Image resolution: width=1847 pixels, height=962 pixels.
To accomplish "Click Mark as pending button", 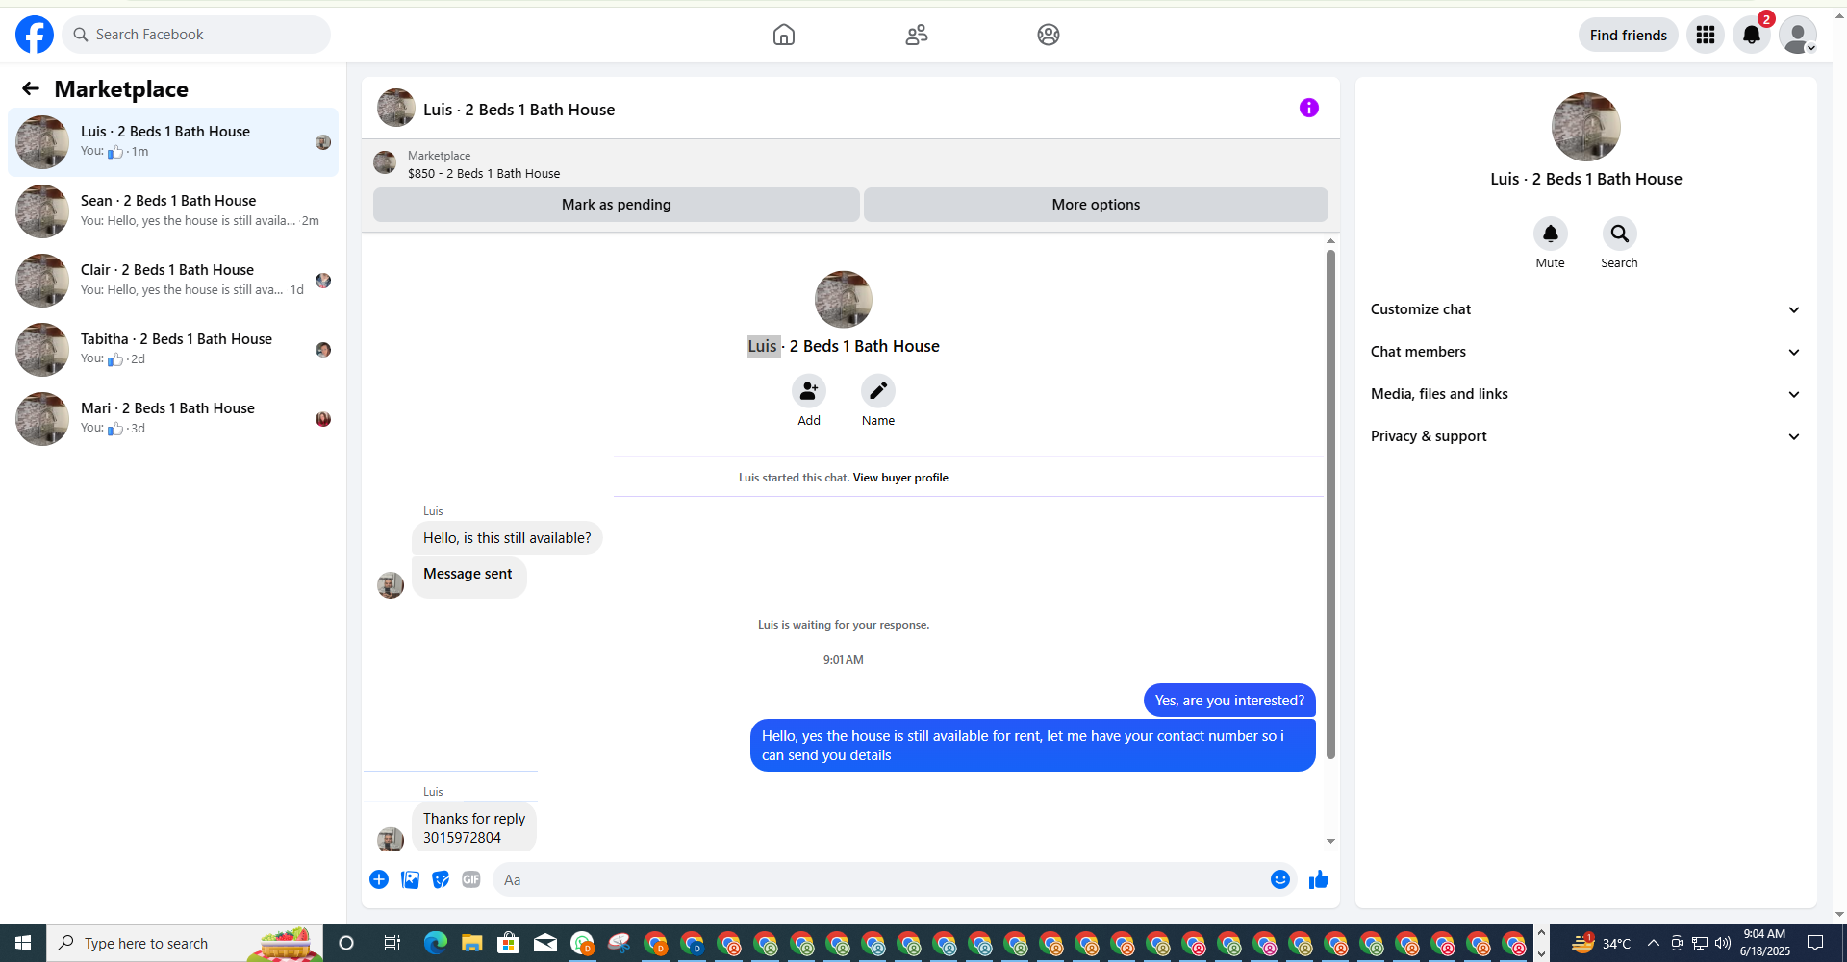I will [617, 205].
